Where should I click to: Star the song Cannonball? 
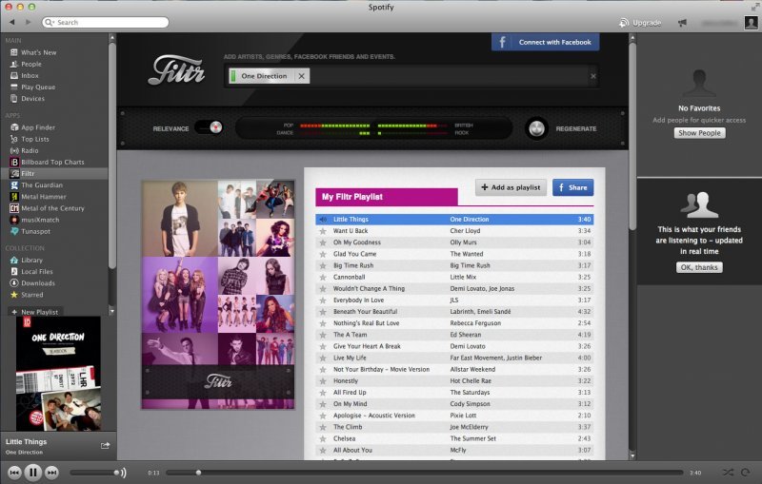(323, 278)
